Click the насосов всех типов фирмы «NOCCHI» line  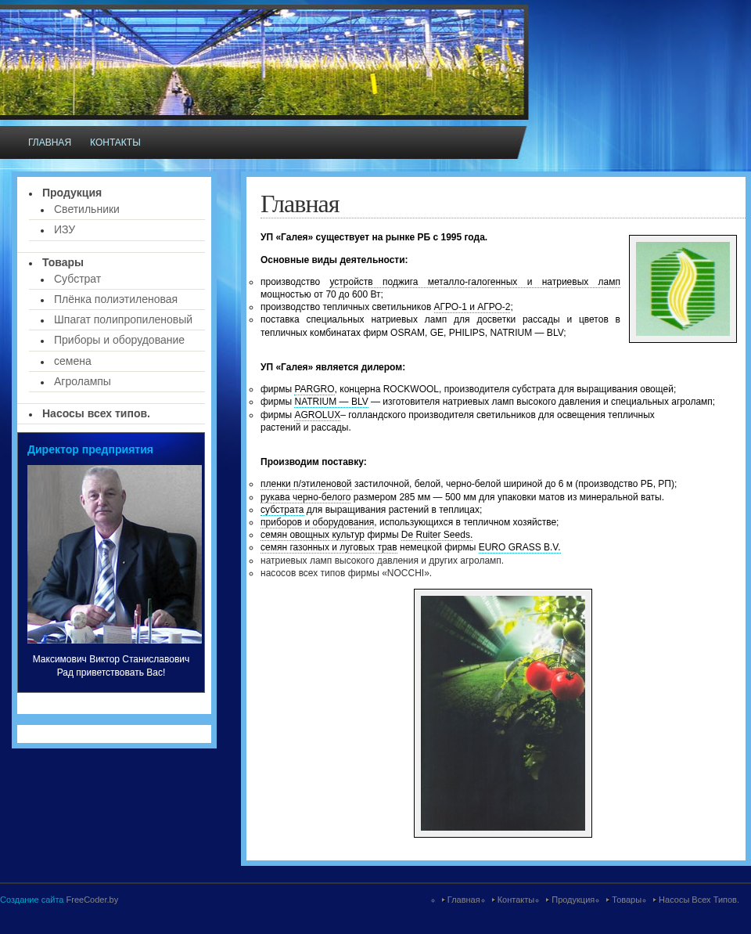tap(346, 573)
